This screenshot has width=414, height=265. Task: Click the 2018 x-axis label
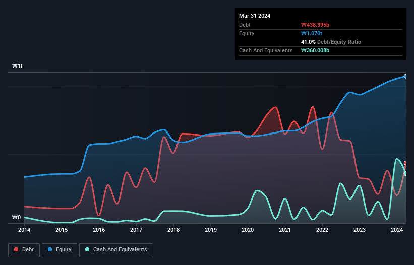pyautogui.click(x=173, y=230)
